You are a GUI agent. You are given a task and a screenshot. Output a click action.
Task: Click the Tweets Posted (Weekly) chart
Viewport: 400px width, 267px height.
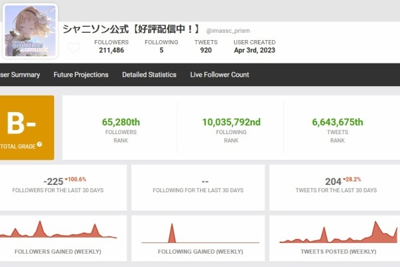click(339, 232)
